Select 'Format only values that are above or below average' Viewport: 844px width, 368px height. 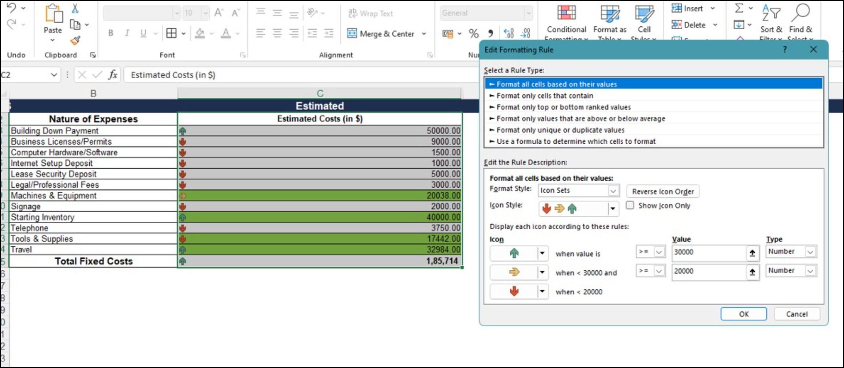654,118
